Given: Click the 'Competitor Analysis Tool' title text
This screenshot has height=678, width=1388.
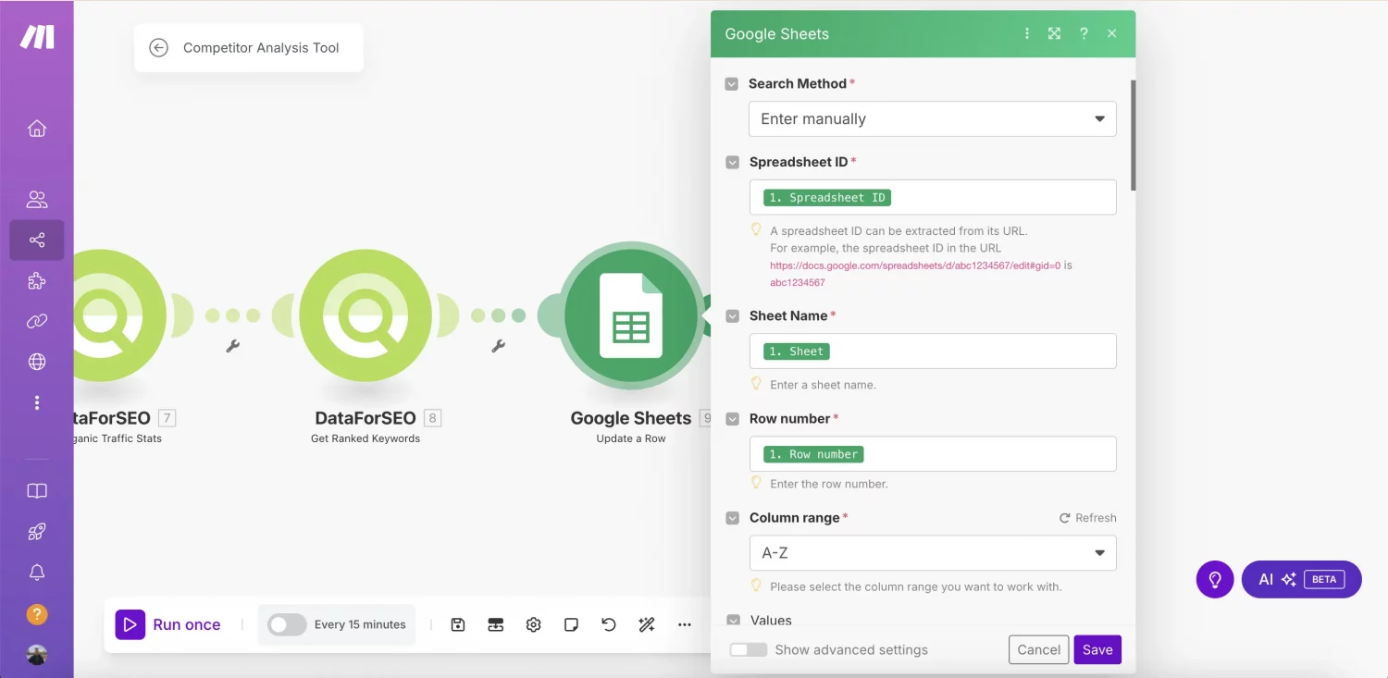Looking at the screenshot, I should pos(261,48).
